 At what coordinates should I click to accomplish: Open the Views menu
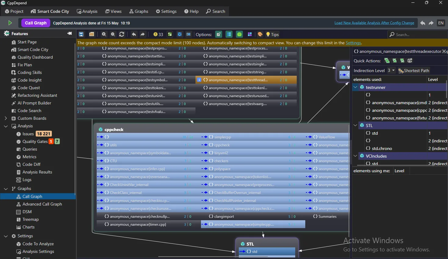point(113,11)
